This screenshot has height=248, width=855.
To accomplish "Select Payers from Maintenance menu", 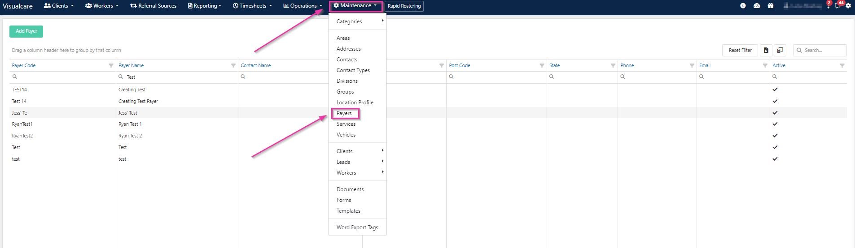I will pos(344,113).
